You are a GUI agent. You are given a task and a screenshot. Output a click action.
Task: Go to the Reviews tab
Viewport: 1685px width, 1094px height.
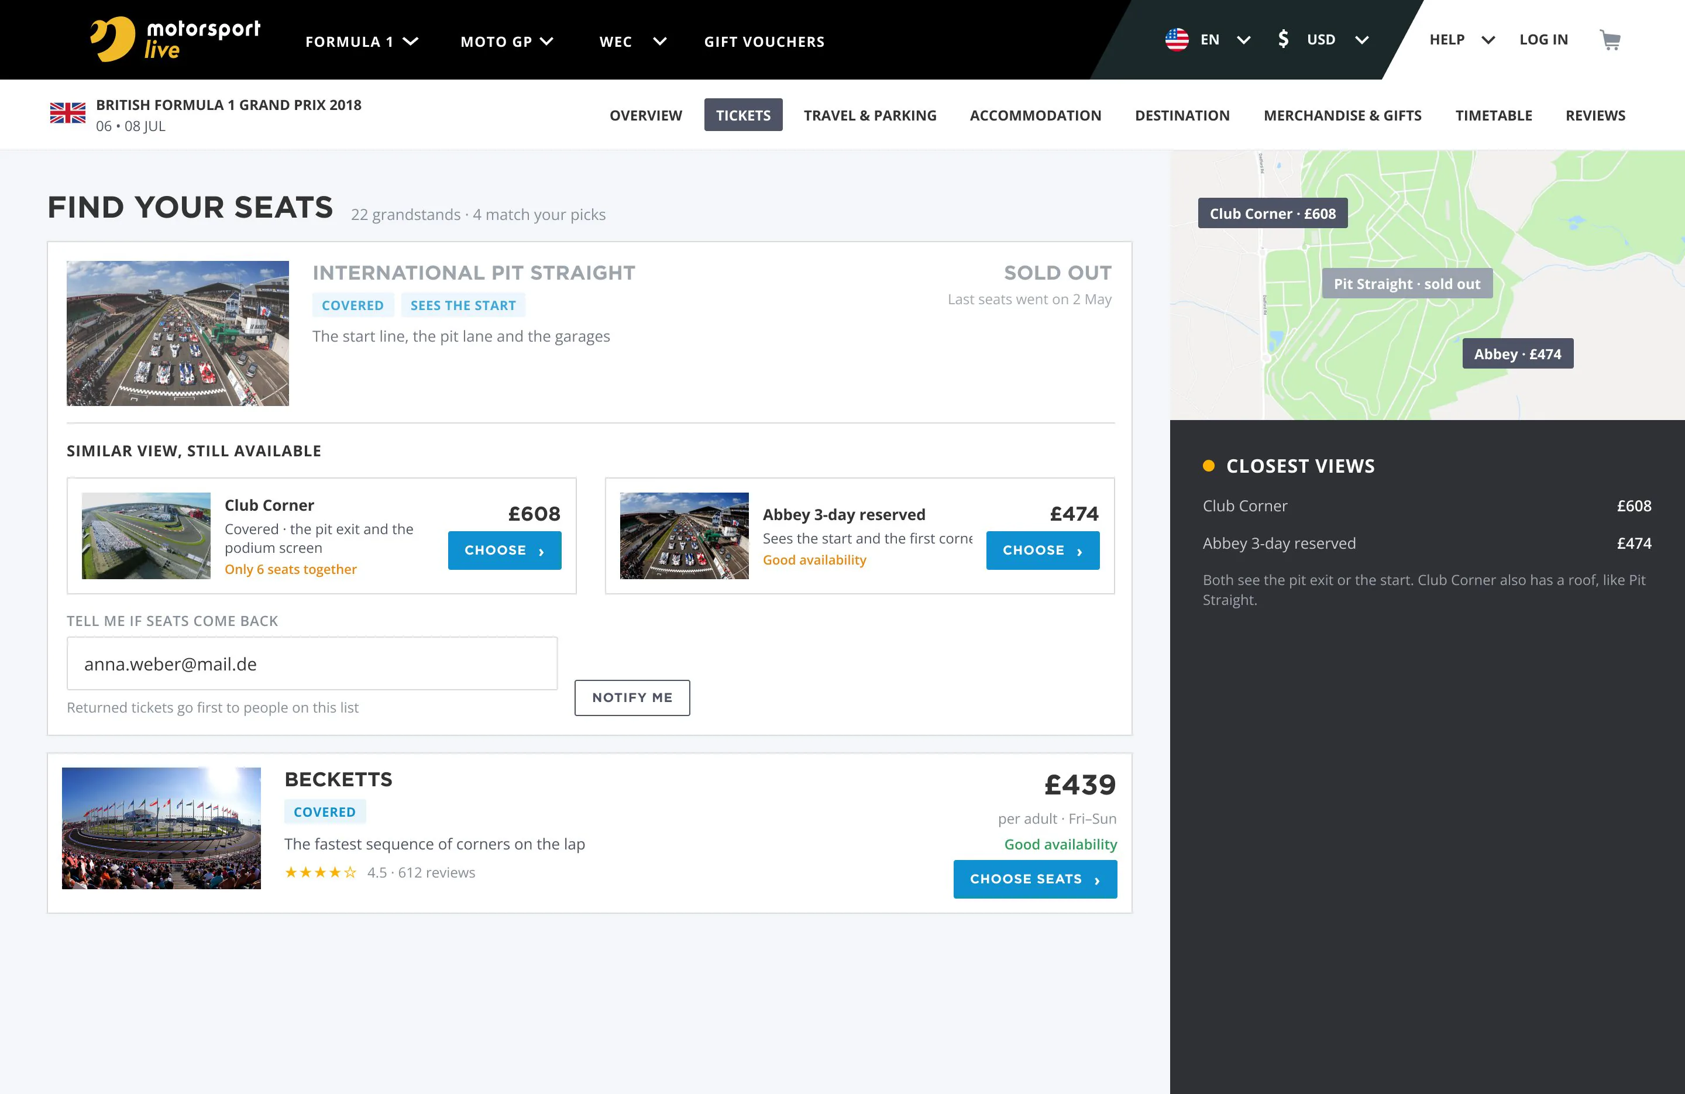pos(1595,115)
